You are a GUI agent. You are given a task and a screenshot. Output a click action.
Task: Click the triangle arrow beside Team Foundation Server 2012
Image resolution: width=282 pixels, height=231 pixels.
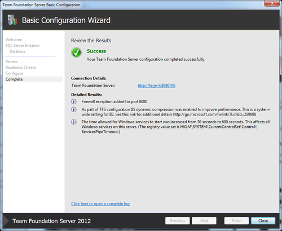click(x=6, y=221)
